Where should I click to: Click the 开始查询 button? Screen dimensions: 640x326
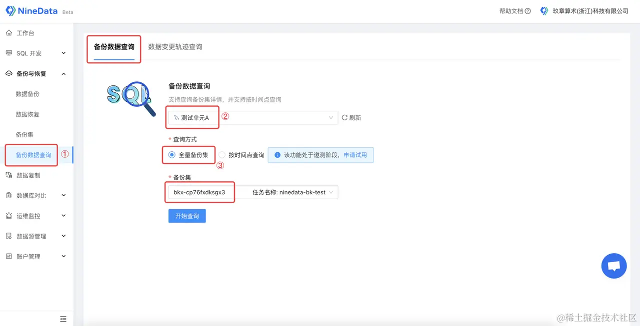(186, 216)
